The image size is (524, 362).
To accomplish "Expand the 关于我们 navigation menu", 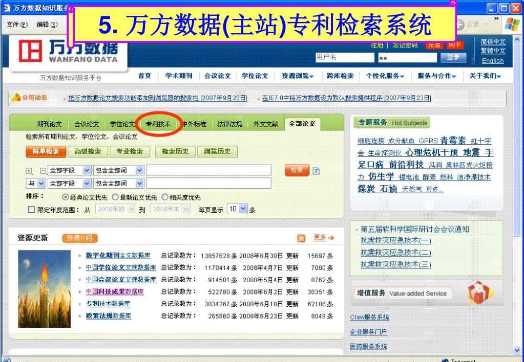I will click(485, 76).
